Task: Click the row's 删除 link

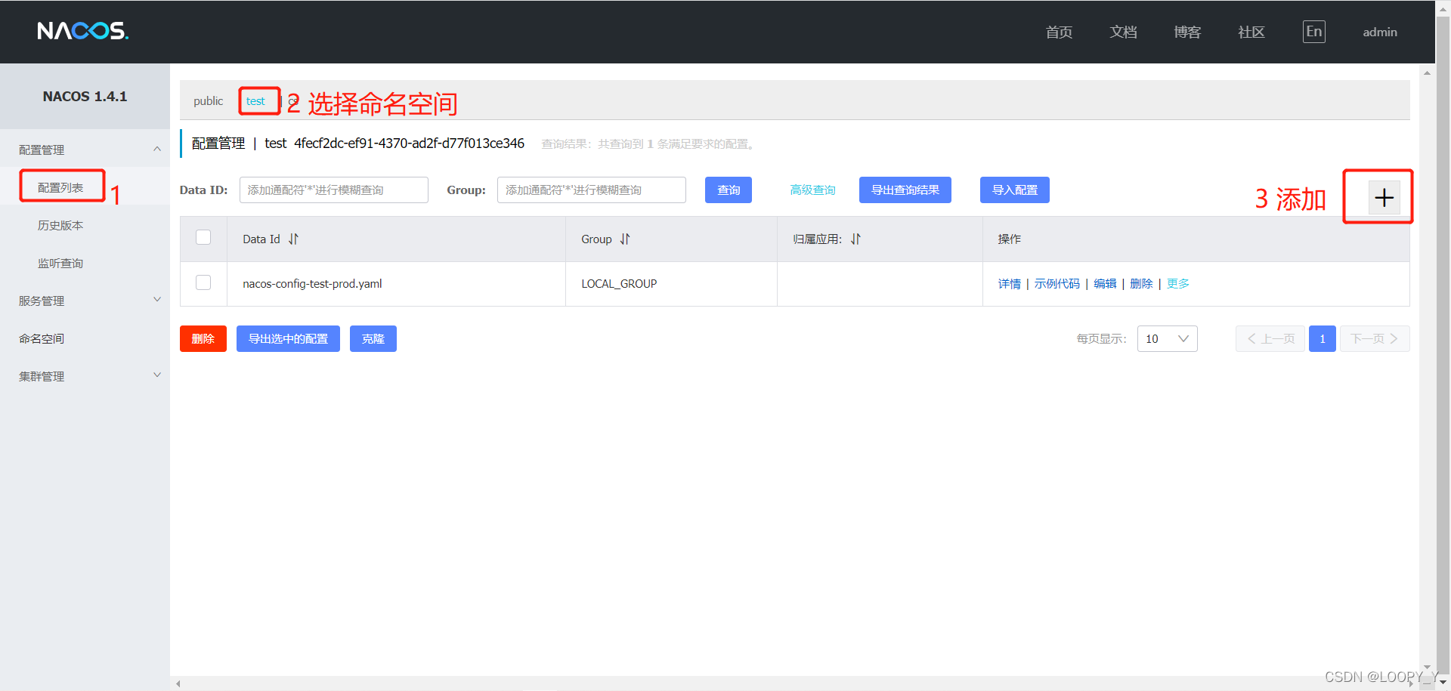Action: (1141, 284)
